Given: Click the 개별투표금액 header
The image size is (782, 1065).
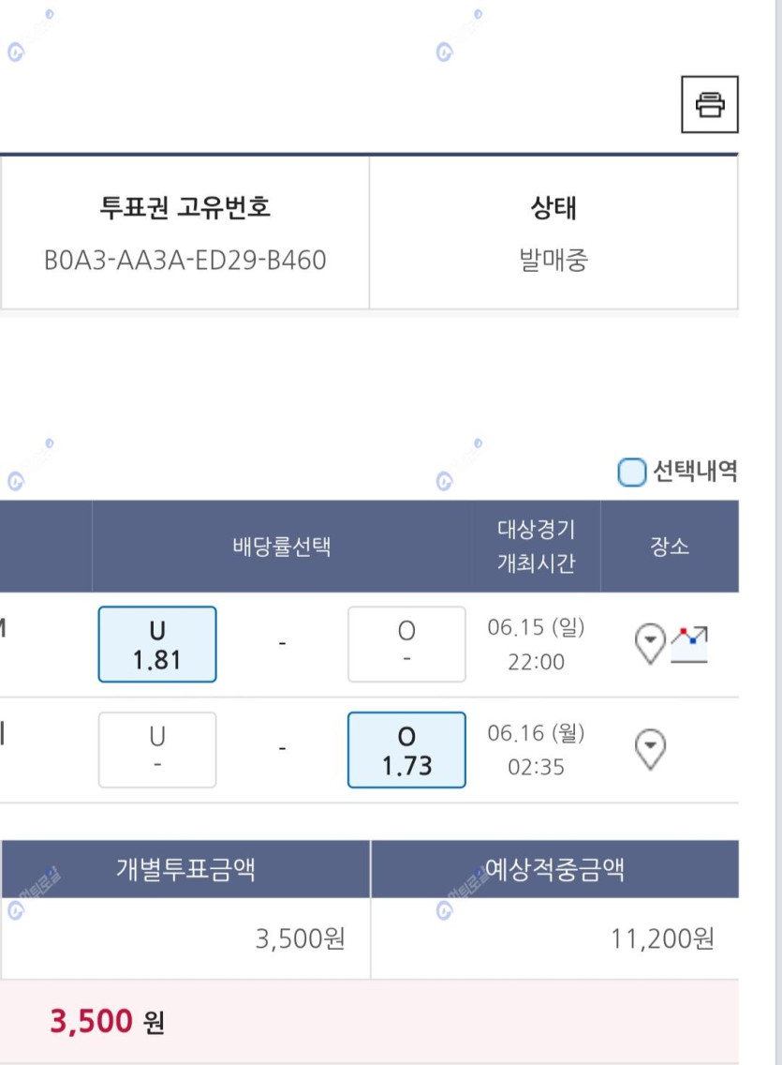Looking at the screenshot, I should tap(185, 869).
